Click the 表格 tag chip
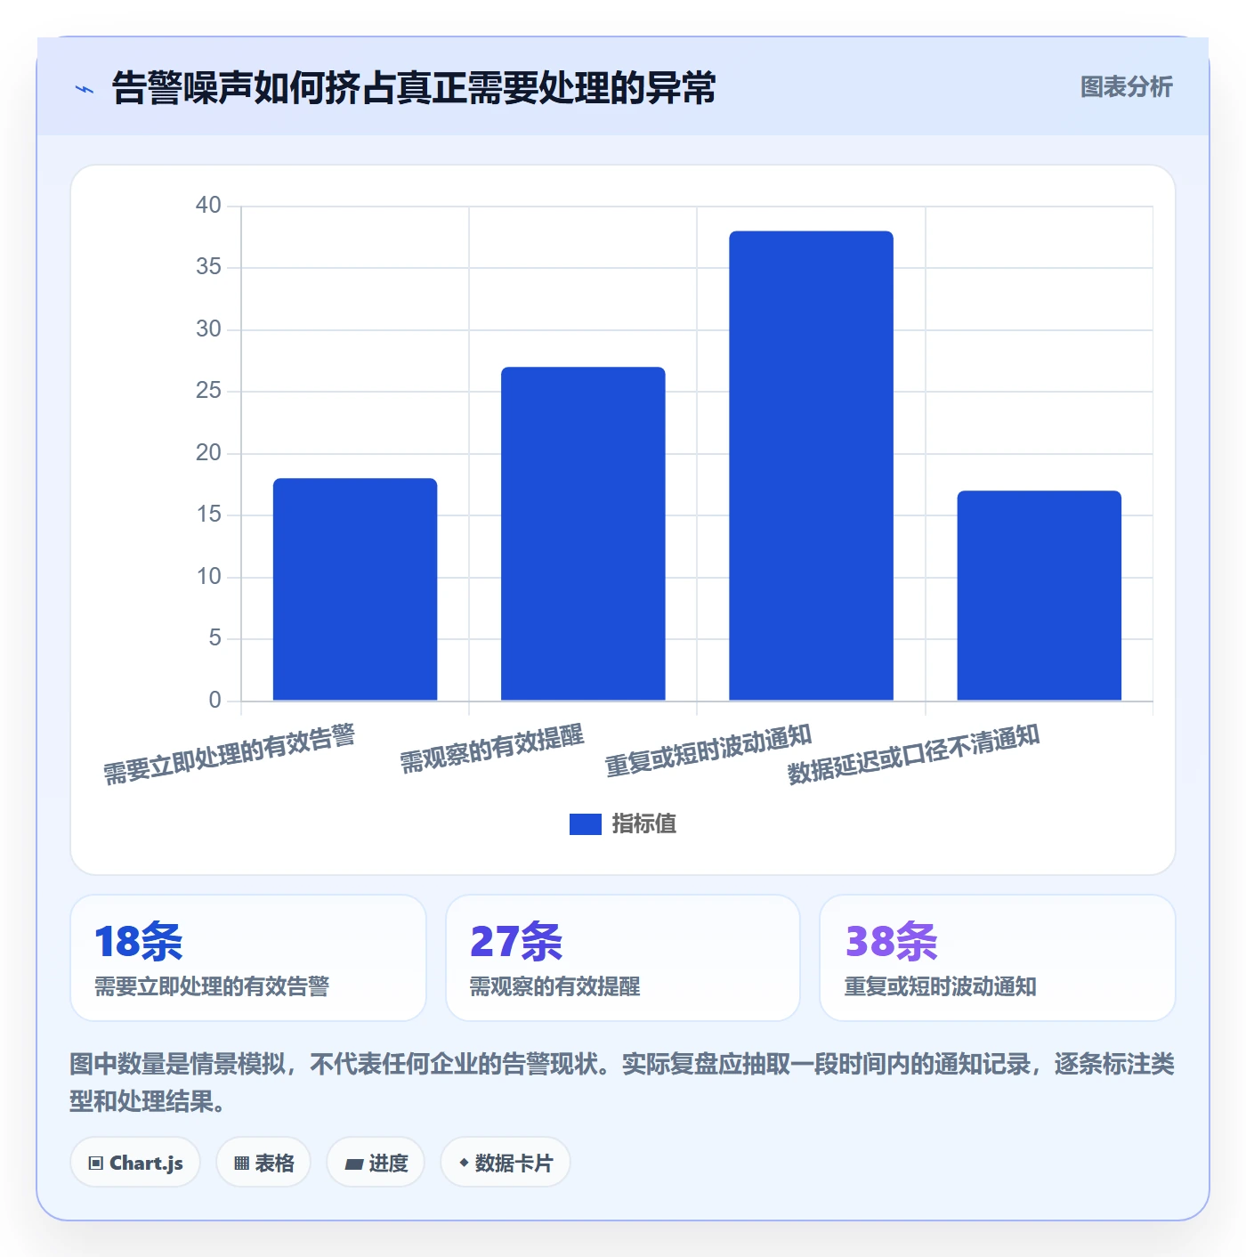Viewport: 1246px width, 1257px height. tap(263, 1163)
